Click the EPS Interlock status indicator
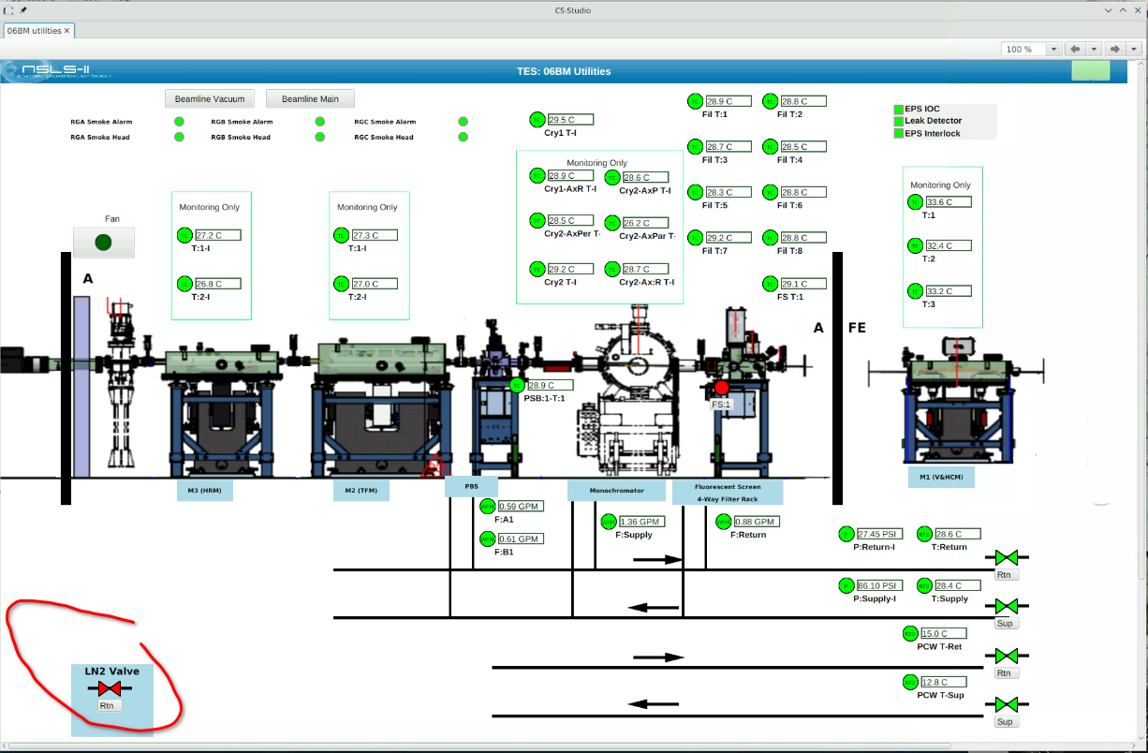 [899, 134]
